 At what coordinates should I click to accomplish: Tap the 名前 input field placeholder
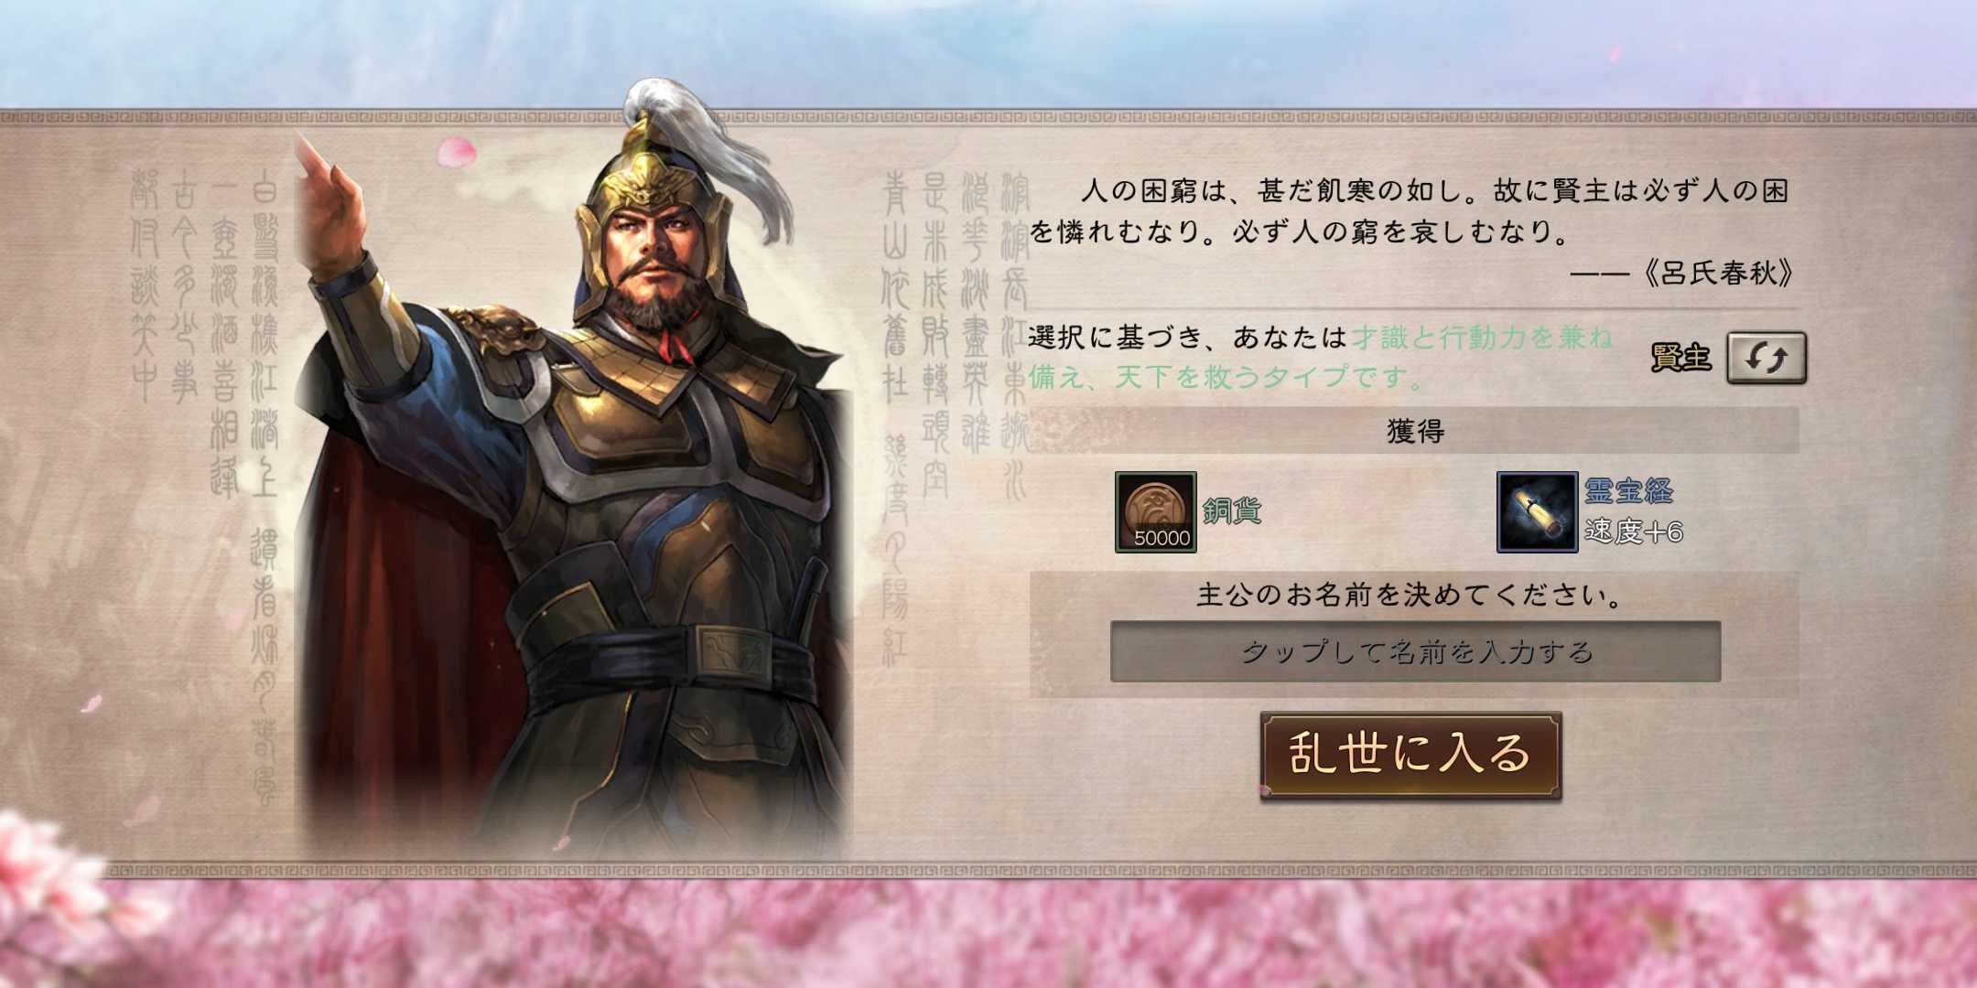click(x=1415, y=651)
